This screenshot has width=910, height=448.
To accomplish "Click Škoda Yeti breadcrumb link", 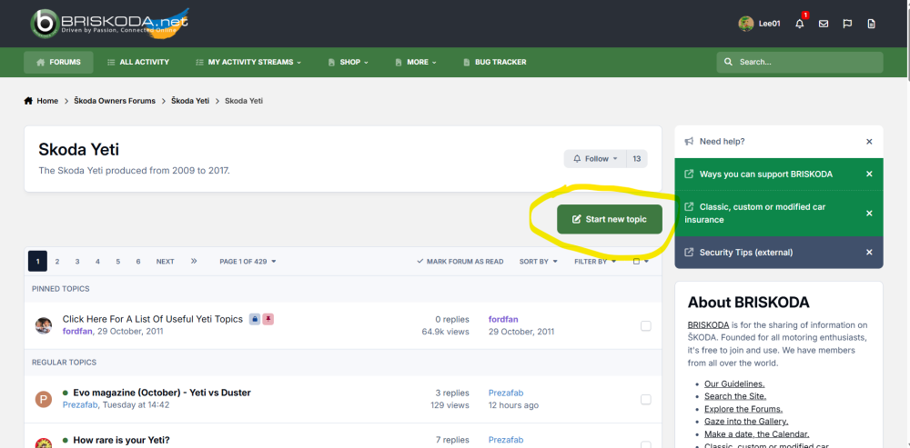I will 190,101.
